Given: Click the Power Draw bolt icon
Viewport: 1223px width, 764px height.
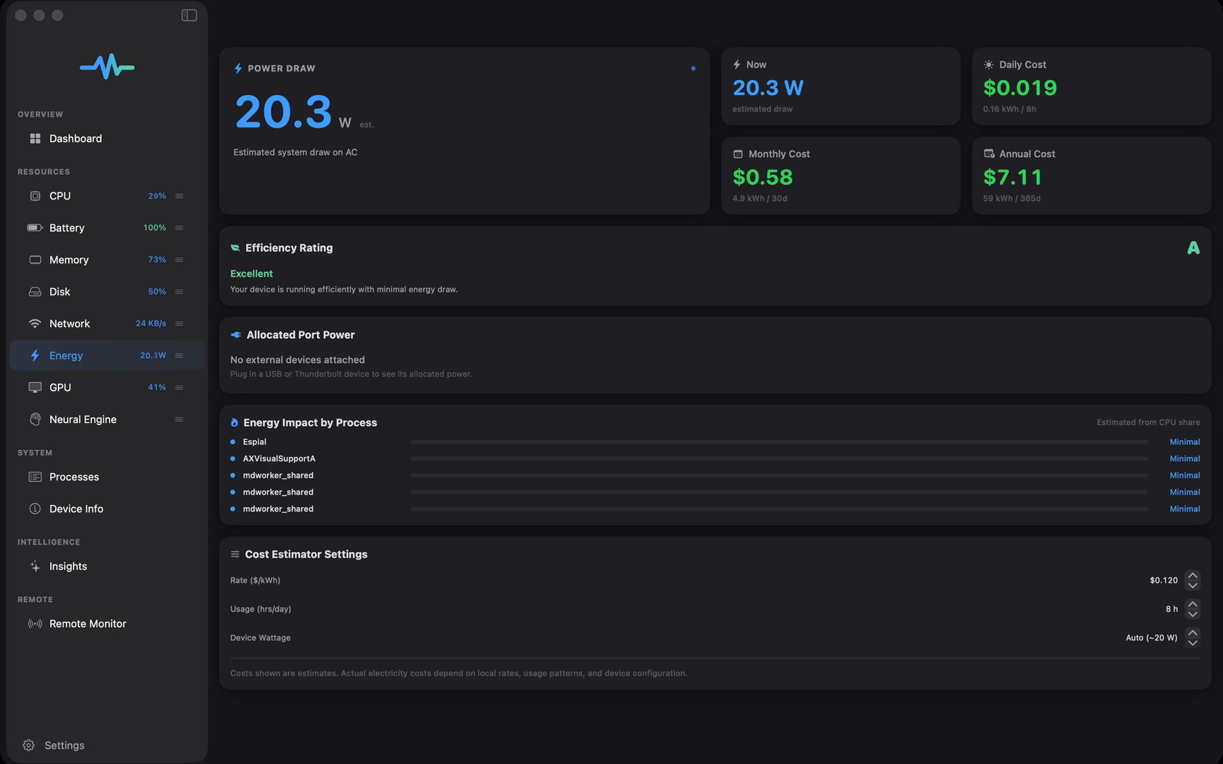Looking at the screenshot, I should pos(238,68).
